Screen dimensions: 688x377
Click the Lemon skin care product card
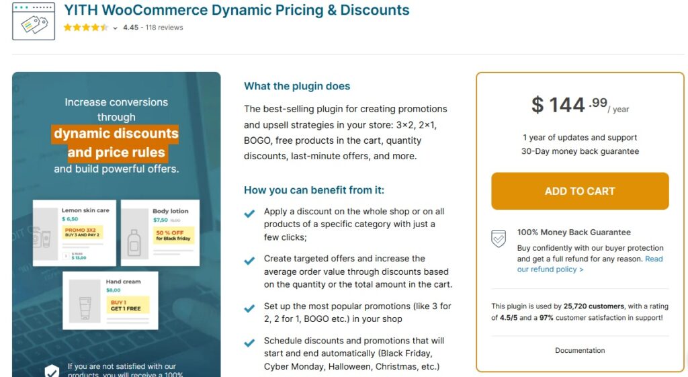75,233
